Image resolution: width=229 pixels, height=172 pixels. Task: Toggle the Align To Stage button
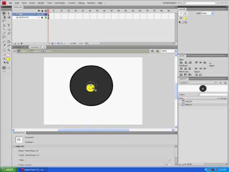click(211, 68)
